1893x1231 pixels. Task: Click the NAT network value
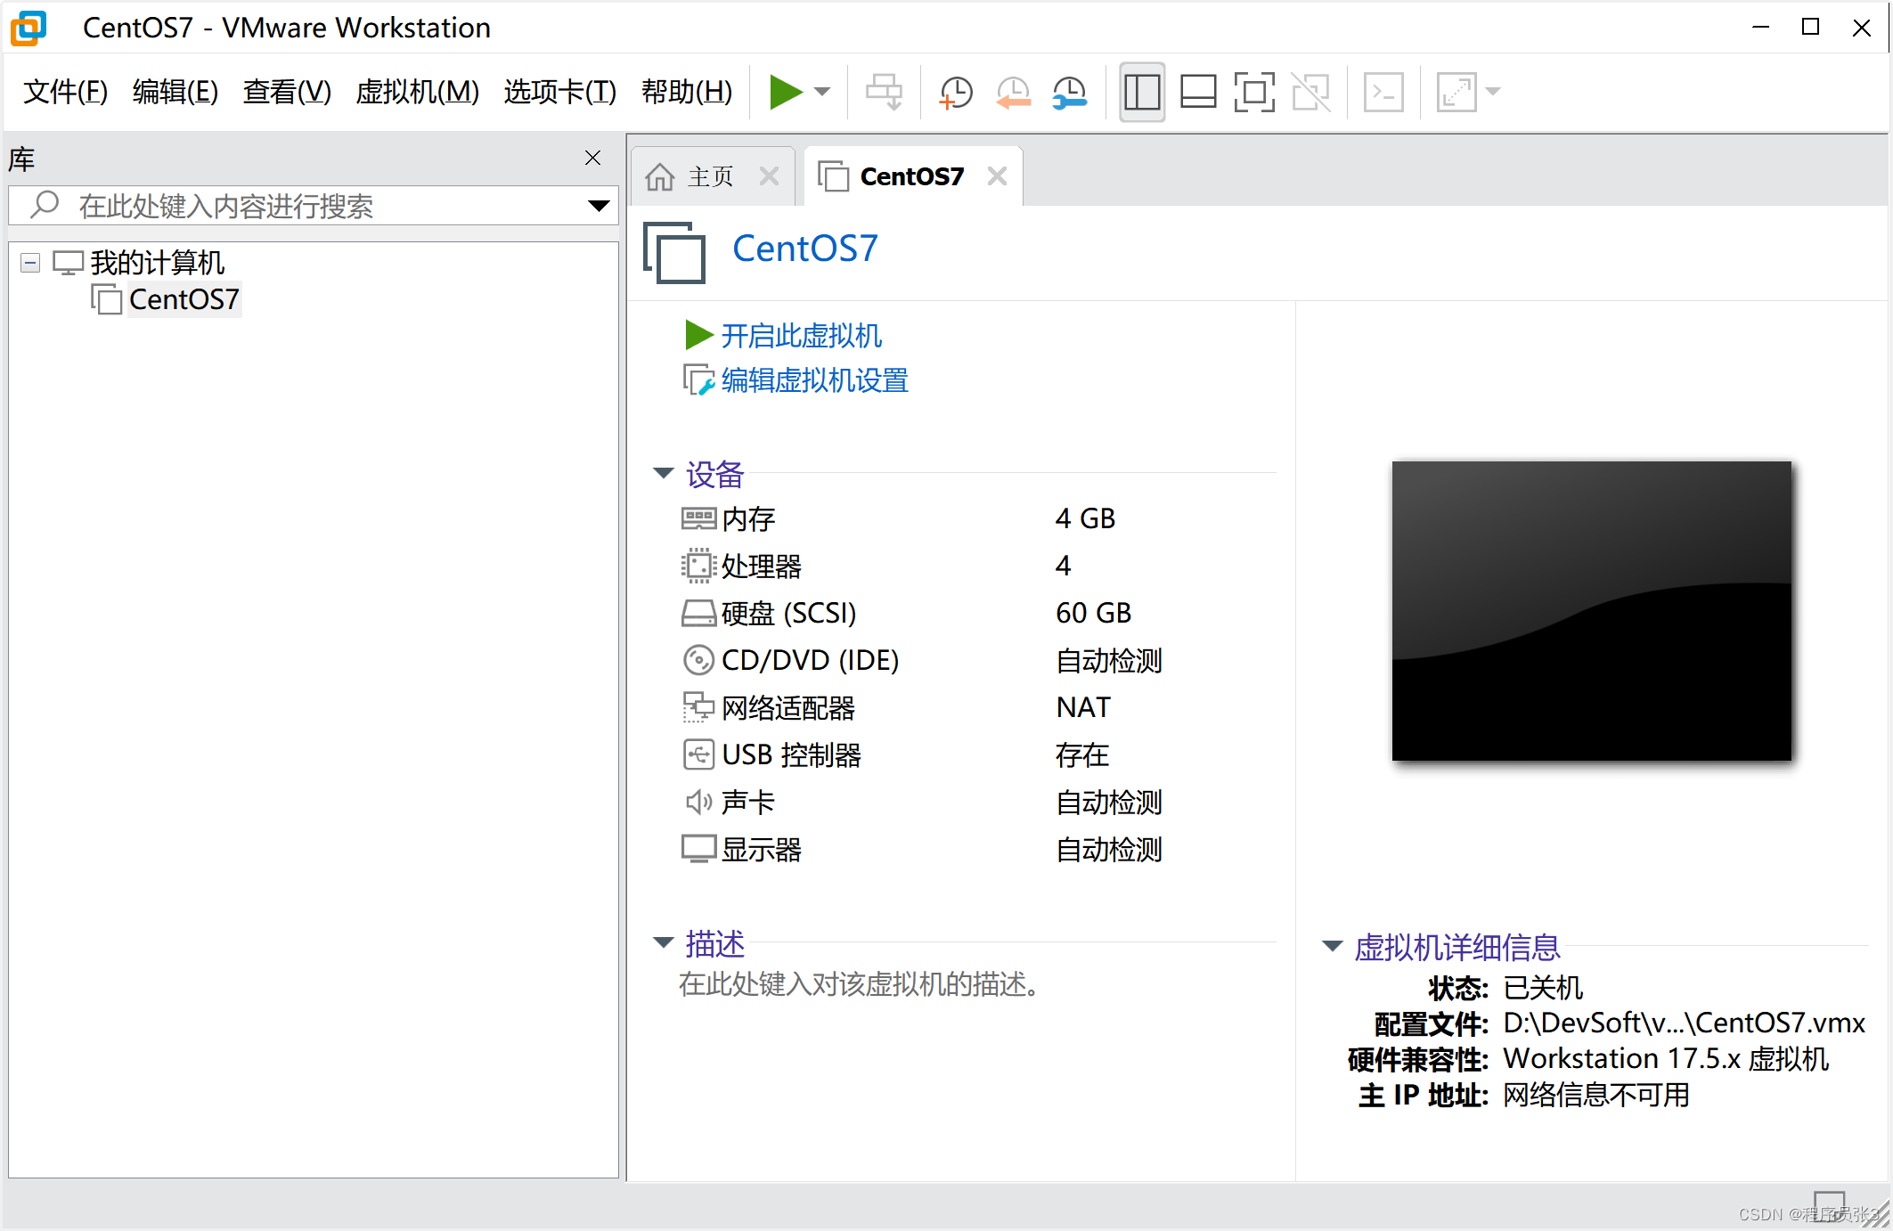click(x=1083, y=707)
